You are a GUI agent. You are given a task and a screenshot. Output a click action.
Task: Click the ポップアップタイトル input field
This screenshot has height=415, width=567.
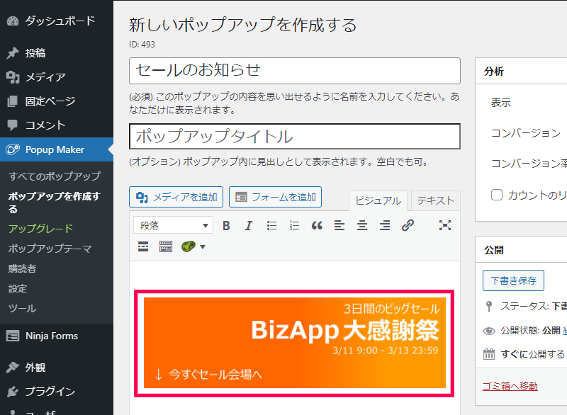coord(295,136)
